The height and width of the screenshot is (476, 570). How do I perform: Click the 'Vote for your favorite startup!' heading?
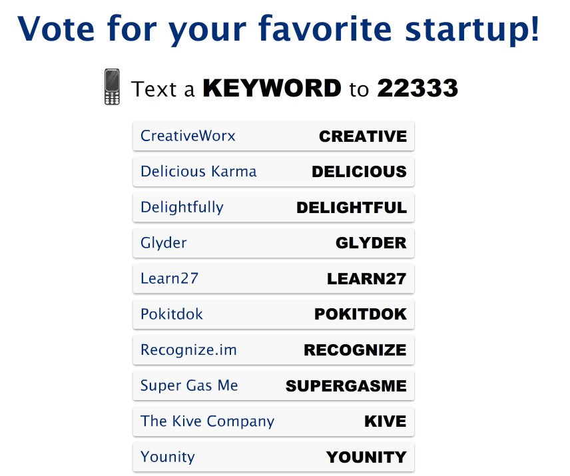pyautogui.click(x=279, y=28)
